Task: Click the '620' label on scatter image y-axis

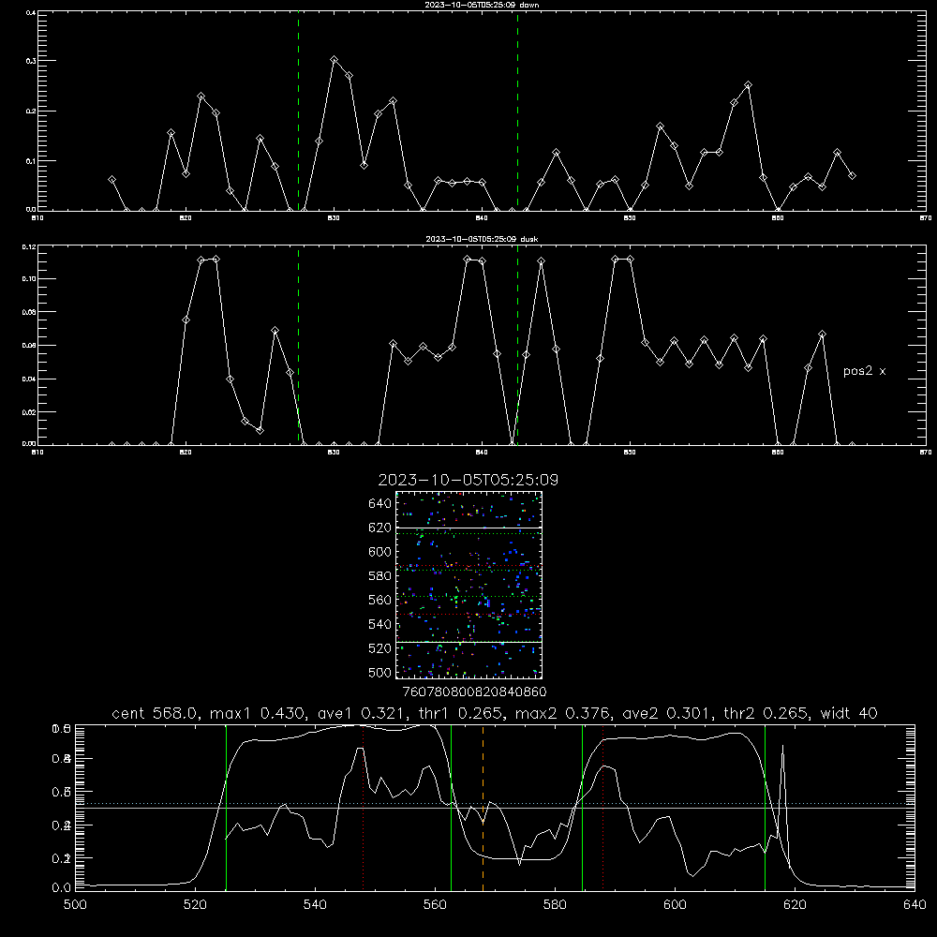Action: pyautogui.click(x=380, y=528)
